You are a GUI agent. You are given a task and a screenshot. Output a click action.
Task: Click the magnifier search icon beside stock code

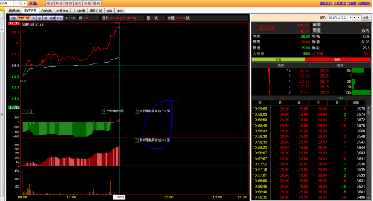pyautogui.click(x=20, y=3)
